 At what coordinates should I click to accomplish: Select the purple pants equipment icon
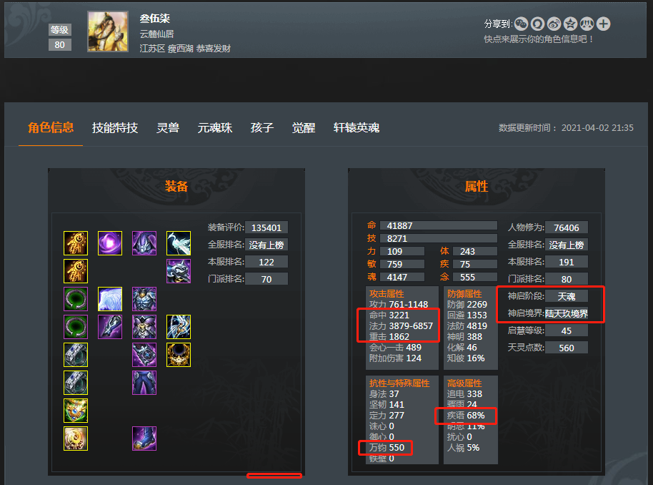(x=144, y=383)
